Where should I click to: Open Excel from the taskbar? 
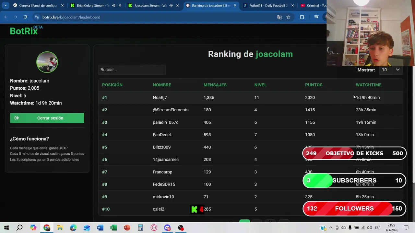113,228
